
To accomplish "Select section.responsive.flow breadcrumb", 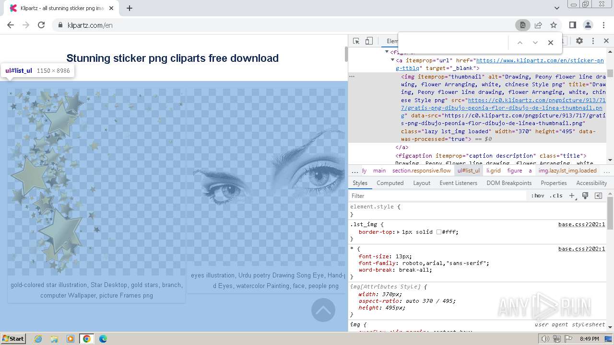I will tap(422, 171).
